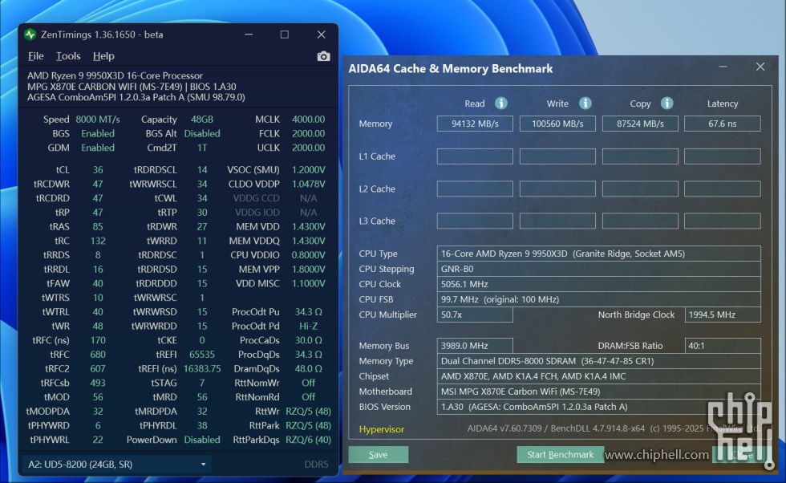Click the BGS Alt value Disabled
The width and height of the screenshot is (786, 483).
coord(202,133)
